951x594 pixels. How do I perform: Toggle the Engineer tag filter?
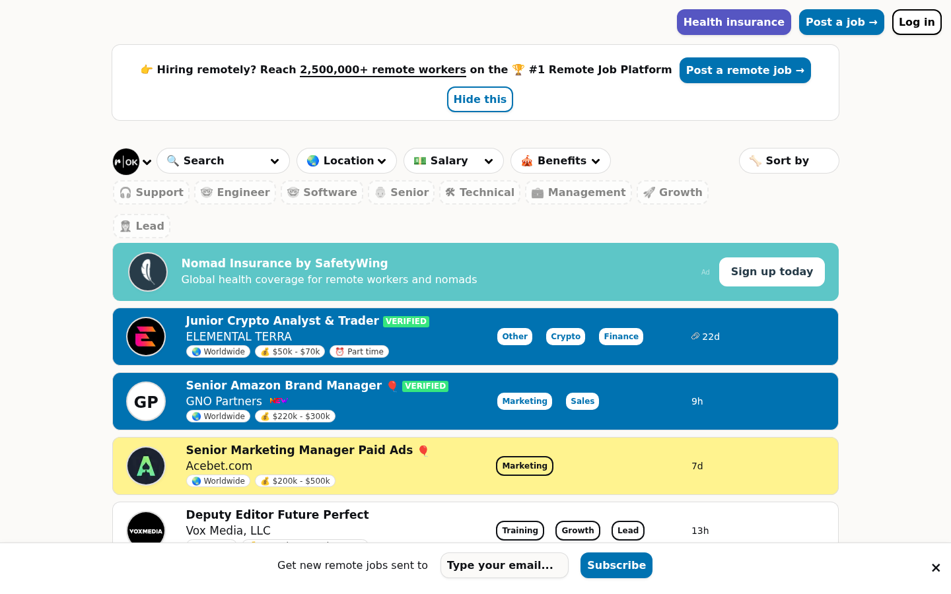(x=235, y=193)
